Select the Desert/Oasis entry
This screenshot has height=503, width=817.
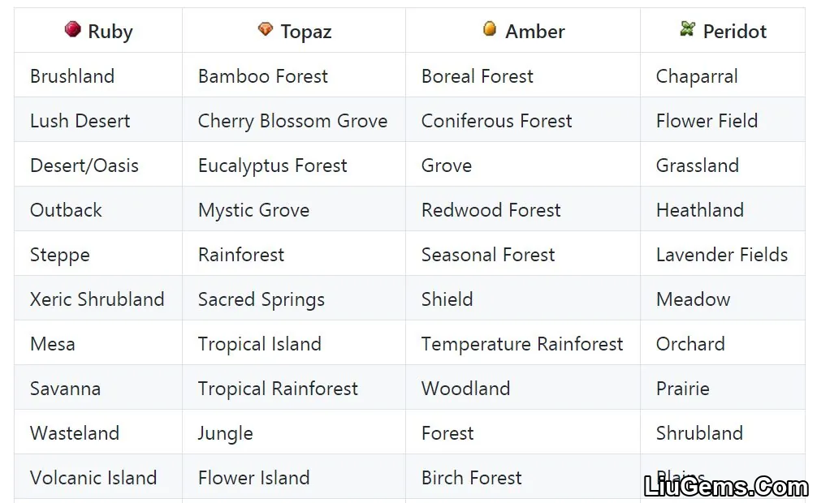point(84,166)
